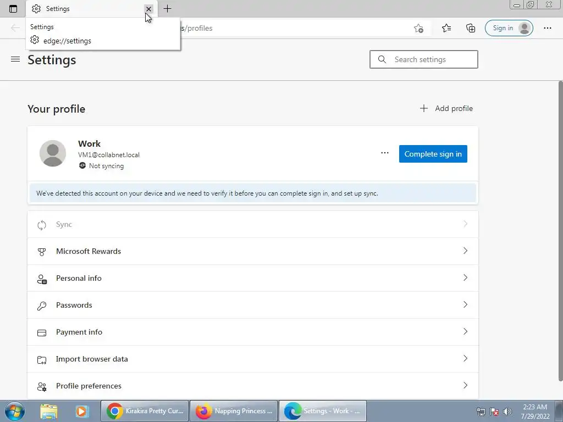Expand Passwords with its chevron
Screen dimensions: 563x422
(x=465, y=304)
